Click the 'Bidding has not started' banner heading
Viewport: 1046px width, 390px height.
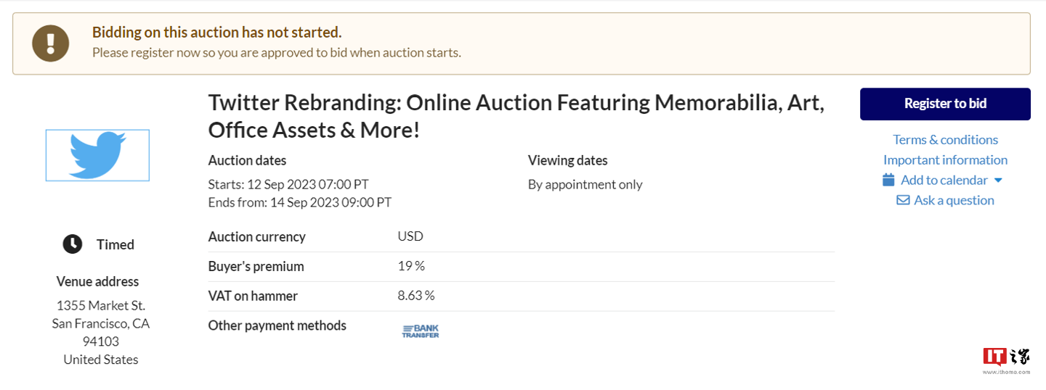pos(216,33)
